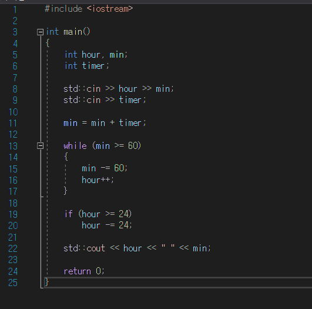Click the std::cout output statement
The width and height of the screenshot is (312, 309).
[x=137, y=248]
